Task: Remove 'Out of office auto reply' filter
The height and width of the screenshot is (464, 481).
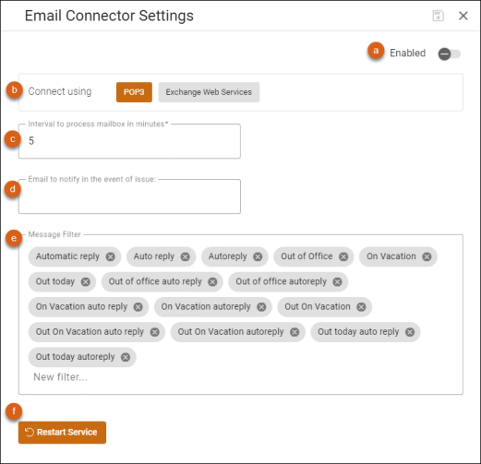Action: [x=212, y=281]
